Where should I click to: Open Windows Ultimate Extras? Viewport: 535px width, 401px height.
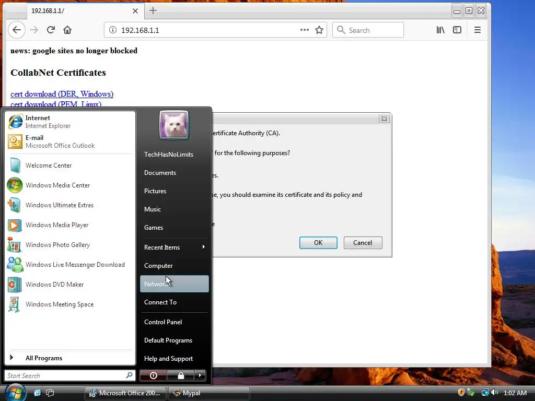pyautogui.click(x=69, y=205)
